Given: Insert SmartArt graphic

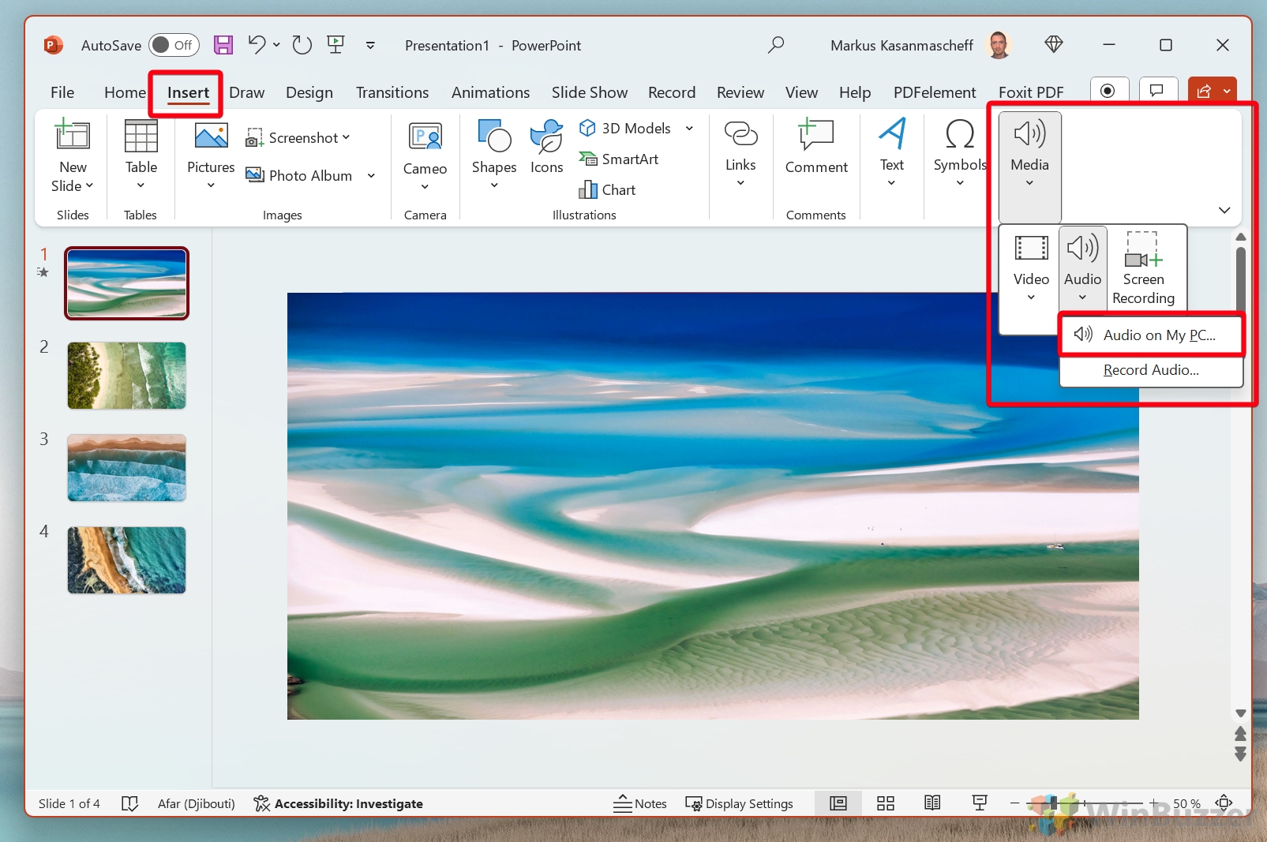Looking at the screenshot, I should point(619,159).
